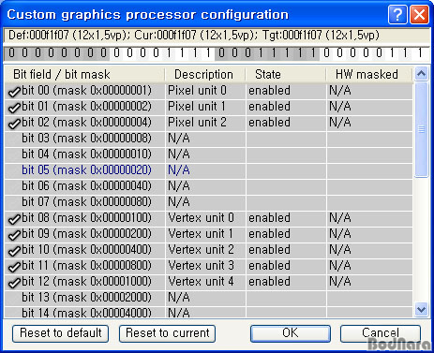The width and height of the screenshot is (434, 353).
Task: Click the HW masked column header
Action: point(368,74)
